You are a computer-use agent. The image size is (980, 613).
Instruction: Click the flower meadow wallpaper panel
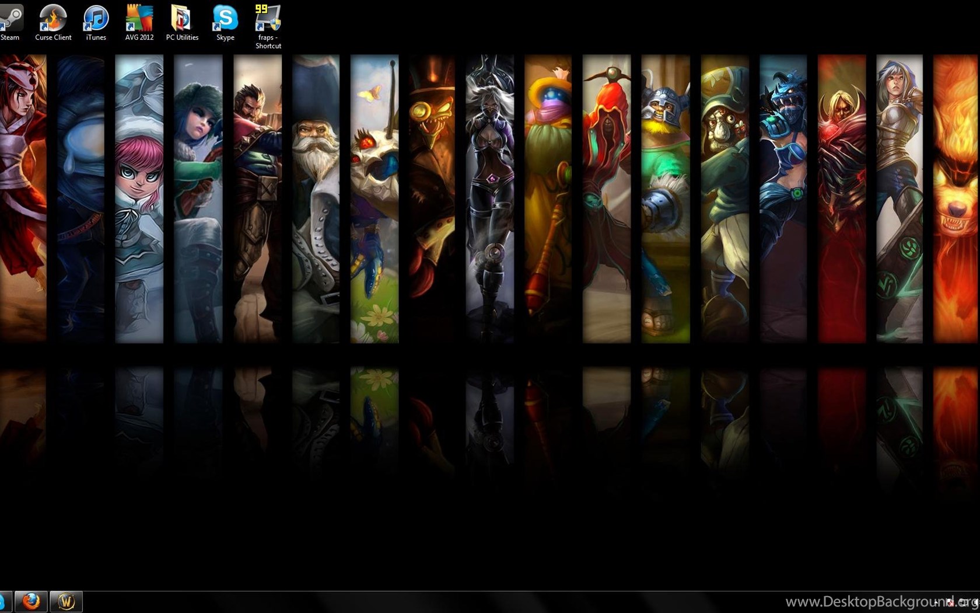[x=374, y=198]
